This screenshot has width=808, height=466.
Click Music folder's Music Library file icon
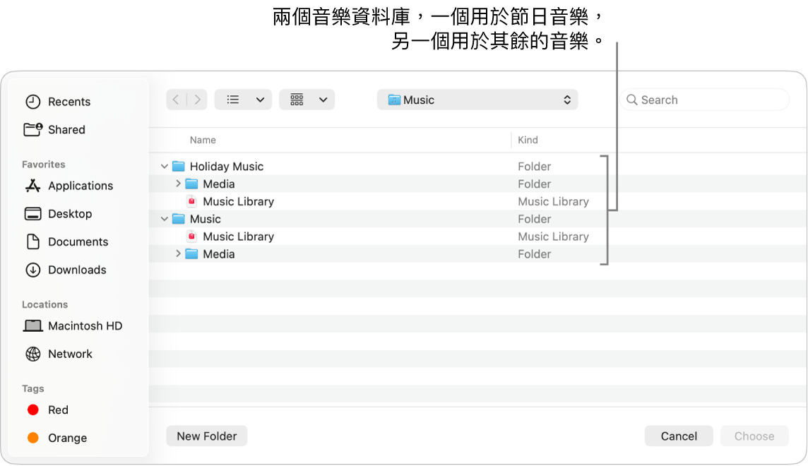tap(191, 237)
